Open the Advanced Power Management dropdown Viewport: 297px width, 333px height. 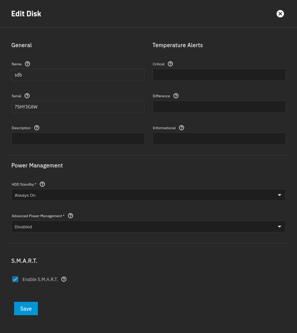pyautogui.click(x=148, y=226)
